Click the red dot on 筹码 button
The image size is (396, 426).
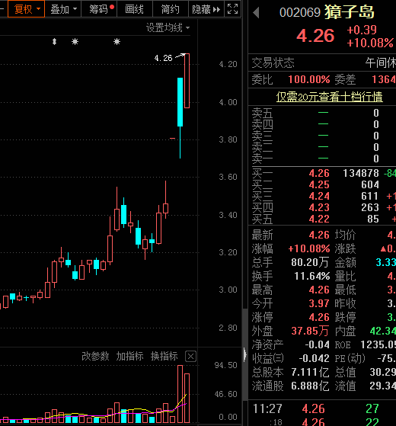coord(112,7)
